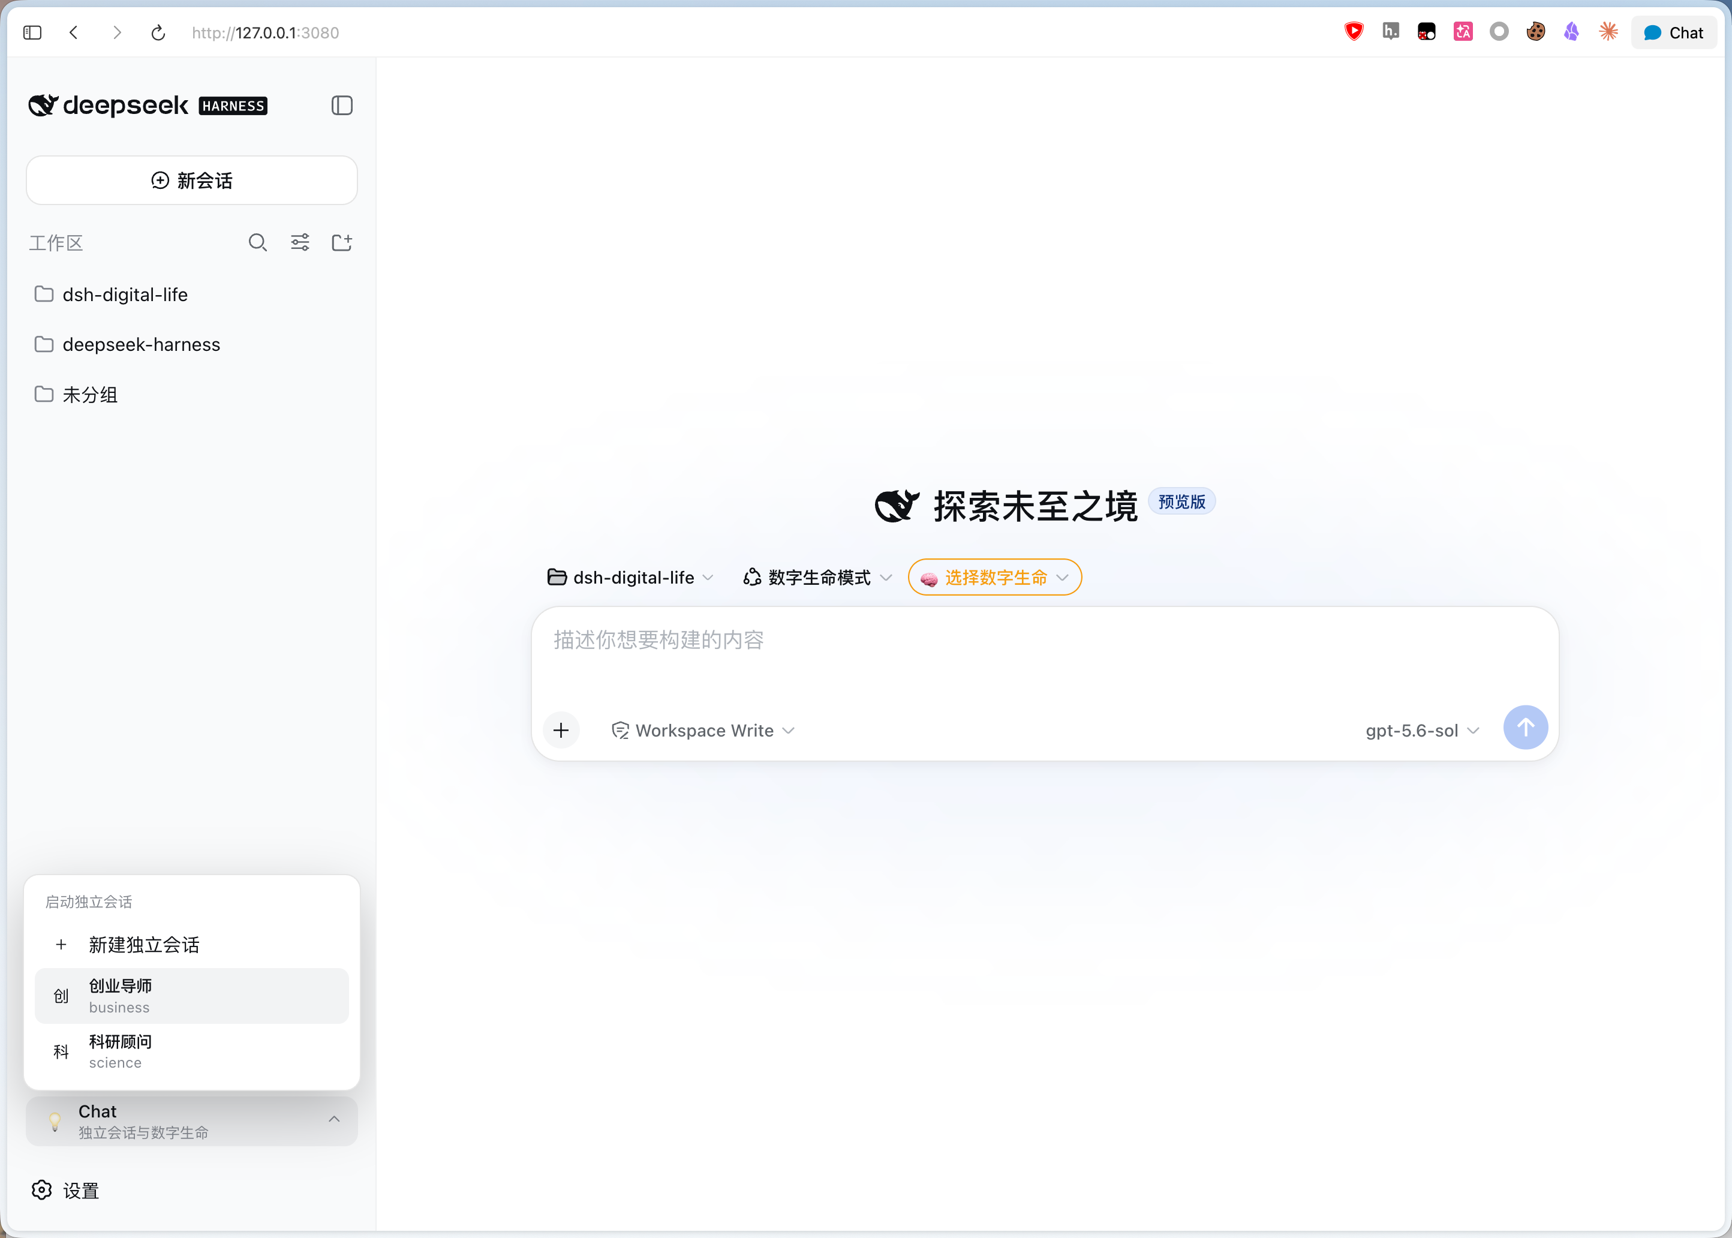Click the cookie extension icon
Image resolution: width=1732 pixels, height=1238 pixels.
[1535, 31]
